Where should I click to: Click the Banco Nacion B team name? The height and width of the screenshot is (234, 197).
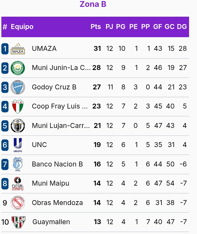click(x=57, y=164)
